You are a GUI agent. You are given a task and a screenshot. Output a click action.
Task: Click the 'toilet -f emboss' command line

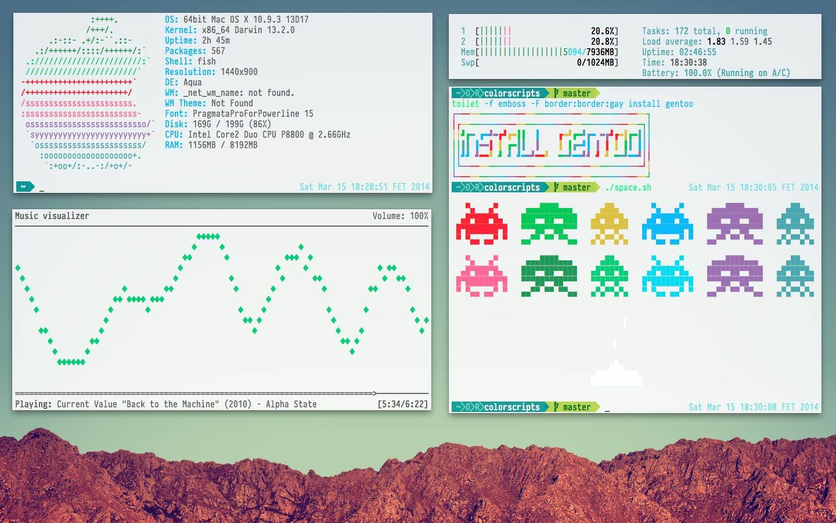pos(572,103)
